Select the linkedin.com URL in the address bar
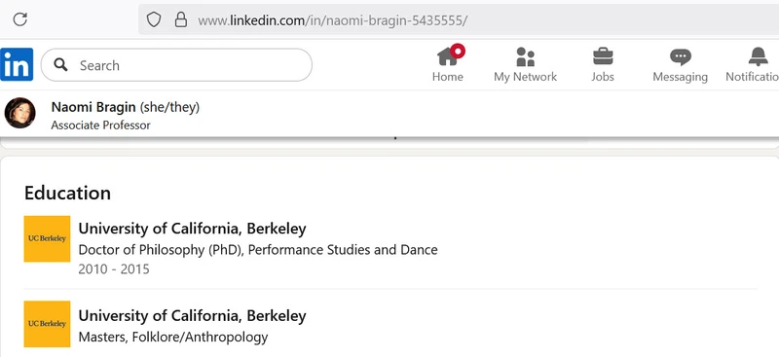 [332, 20]
